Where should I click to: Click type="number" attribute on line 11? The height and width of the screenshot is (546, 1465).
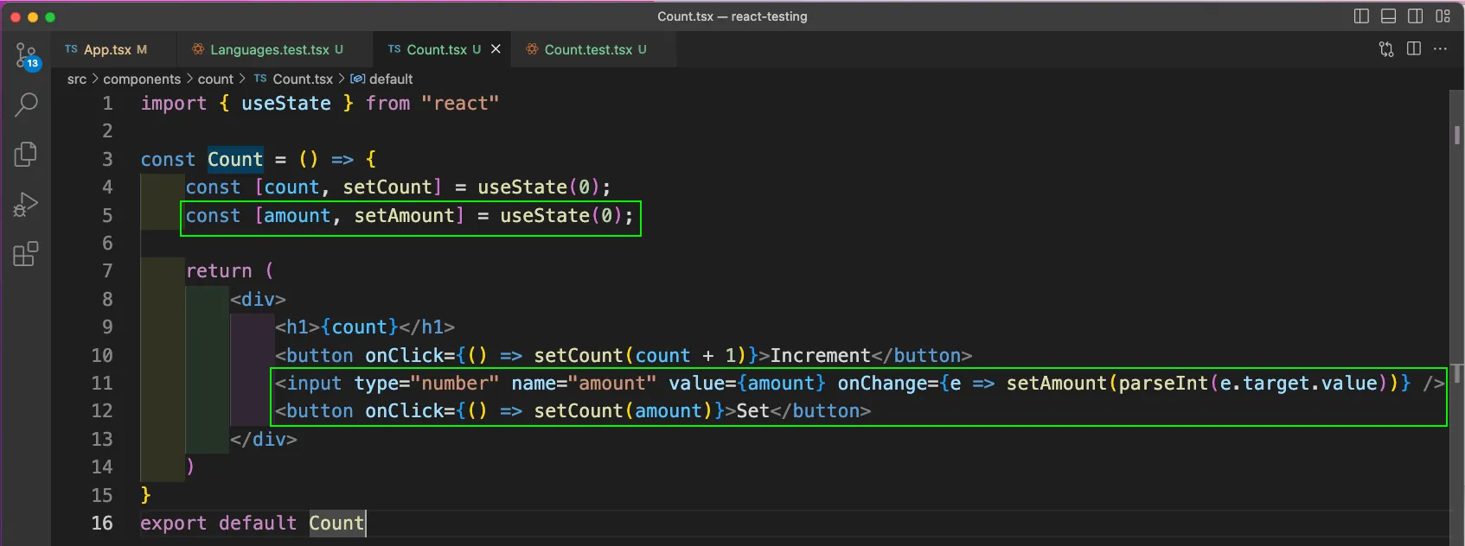coord(427,383)
